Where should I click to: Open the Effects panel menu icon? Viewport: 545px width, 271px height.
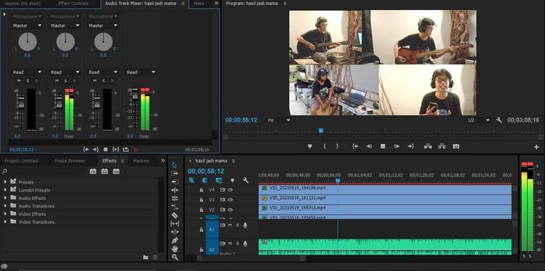click(122, 161)
